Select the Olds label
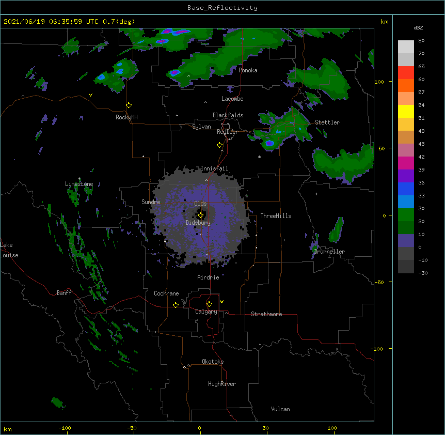This screenshot has height=435, width=445. tap(200, 204)
